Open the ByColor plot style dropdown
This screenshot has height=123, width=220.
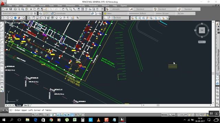[x=186, y=13]
